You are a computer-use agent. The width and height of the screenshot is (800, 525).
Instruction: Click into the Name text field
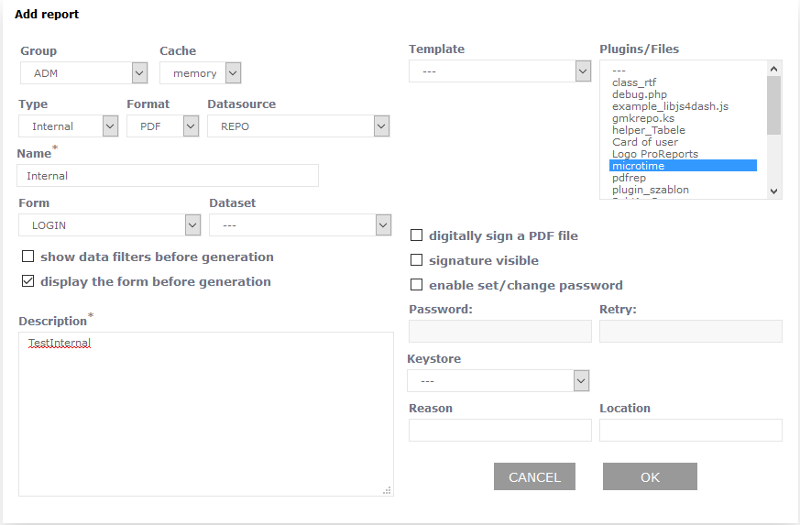coord(168,176)
